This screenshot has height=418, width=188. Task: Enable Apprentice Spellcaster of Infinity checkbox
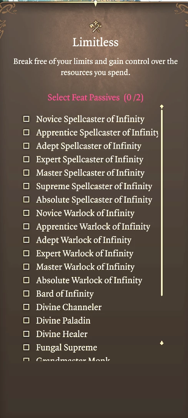[26, 132]
